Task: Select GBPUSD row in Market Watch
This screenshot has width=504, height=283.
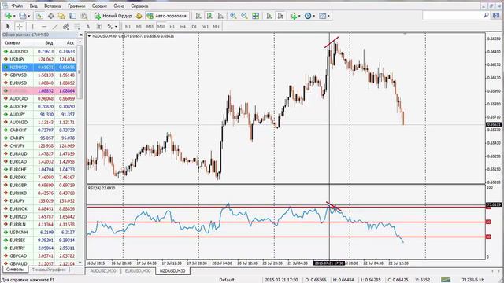Action: pos(39,75)
